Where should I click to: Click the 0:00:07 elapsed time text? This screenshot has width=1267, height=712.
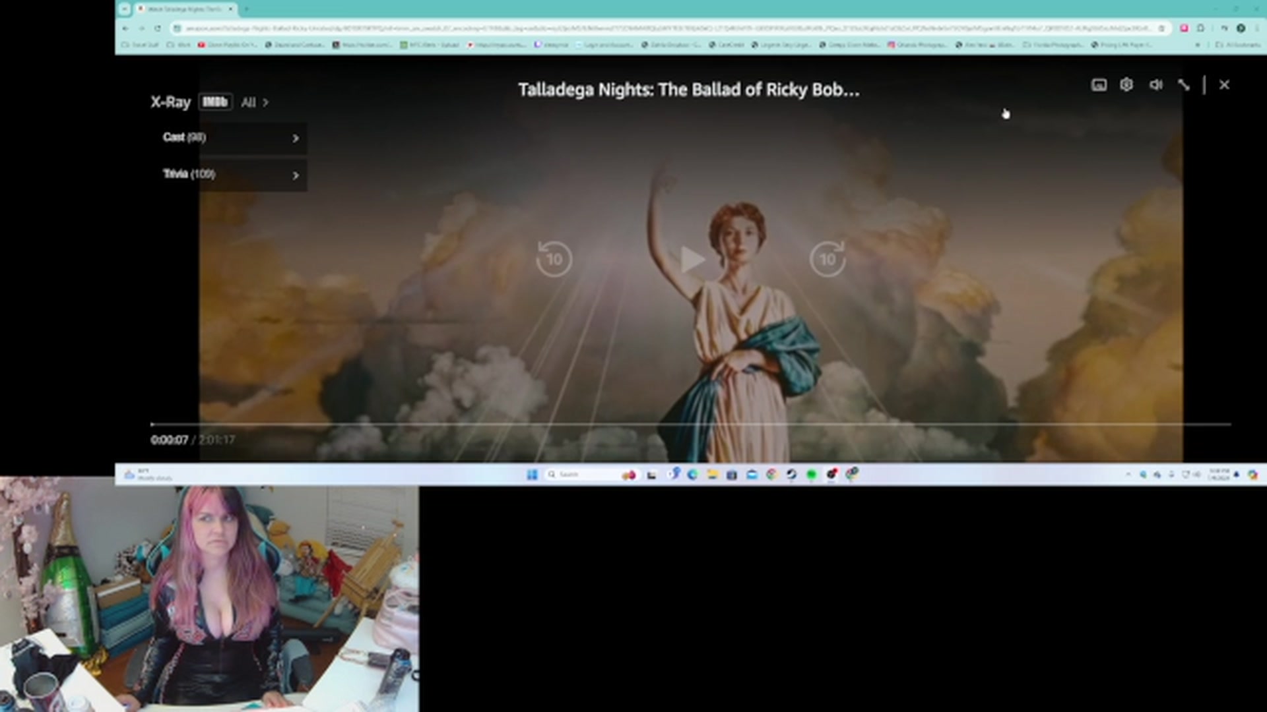[170, 440]
